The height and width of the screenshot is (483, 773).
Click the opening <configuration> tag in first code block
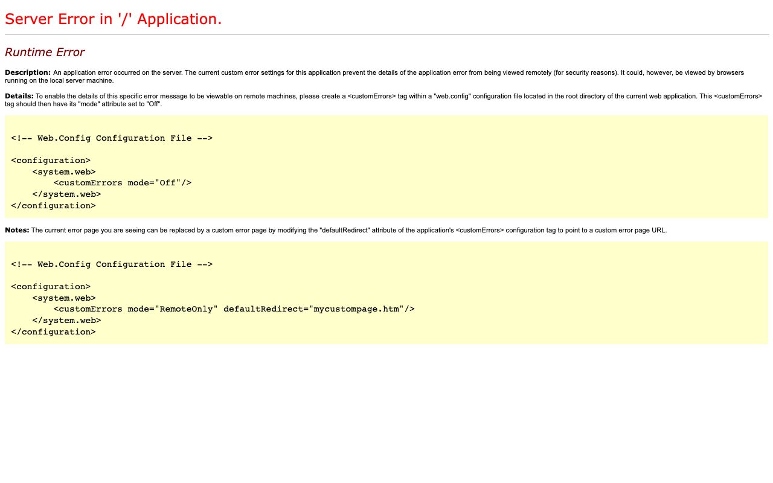click(51, 161)
